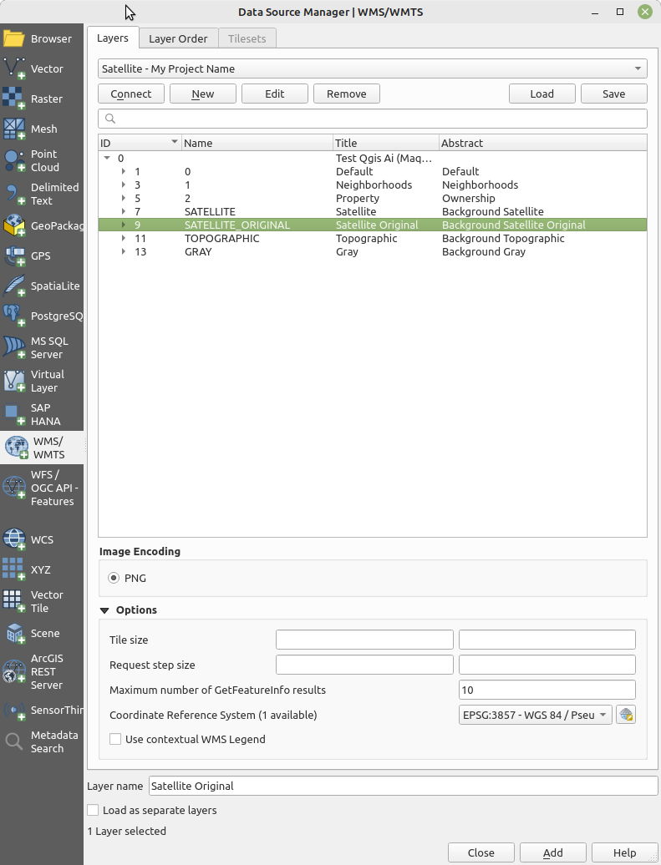Click the Select CRS icon button
The width and height of the screenshot is (661, 865).
coord(626,715)
